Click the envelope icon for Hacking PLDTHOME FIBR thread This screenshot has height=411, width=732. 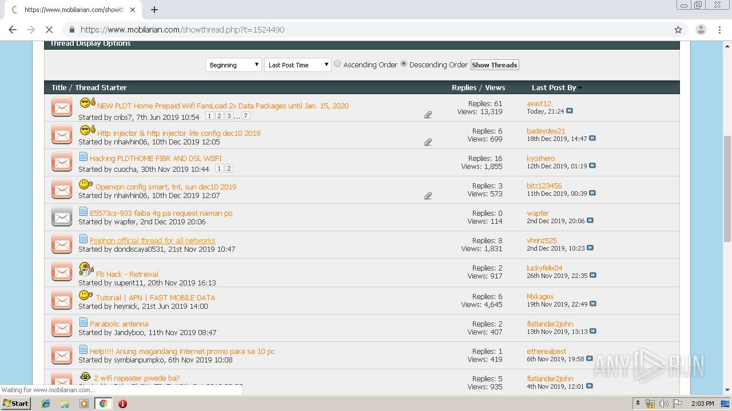pyautogui.click(x=62, y=162)
